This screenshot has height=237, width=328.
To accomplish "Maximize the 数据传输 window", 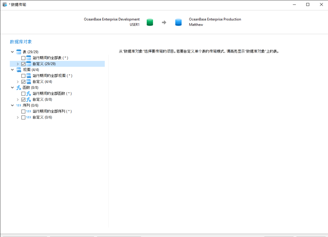I will 308,5.
